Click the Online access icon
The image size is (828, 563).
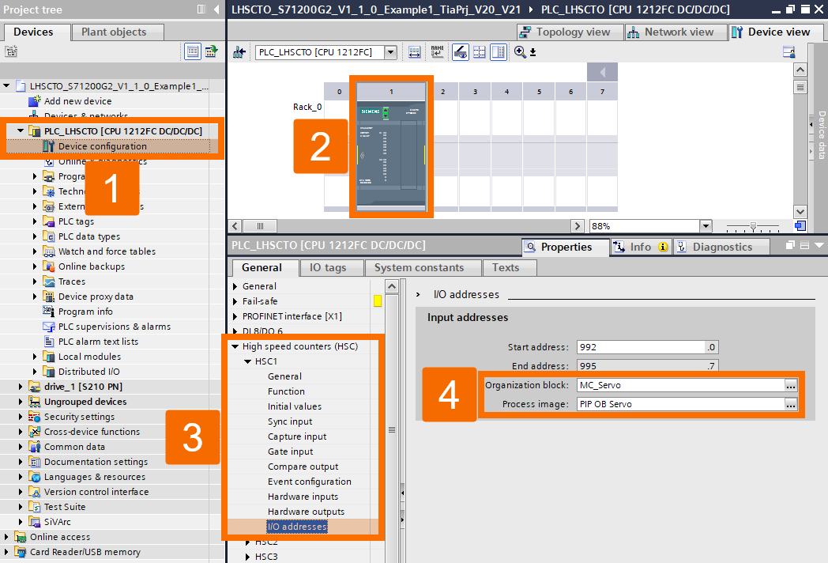[x=20, y=537]
